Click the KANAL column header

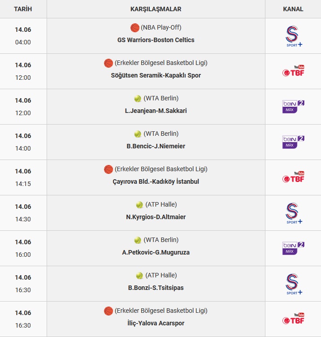pos(293,9)
